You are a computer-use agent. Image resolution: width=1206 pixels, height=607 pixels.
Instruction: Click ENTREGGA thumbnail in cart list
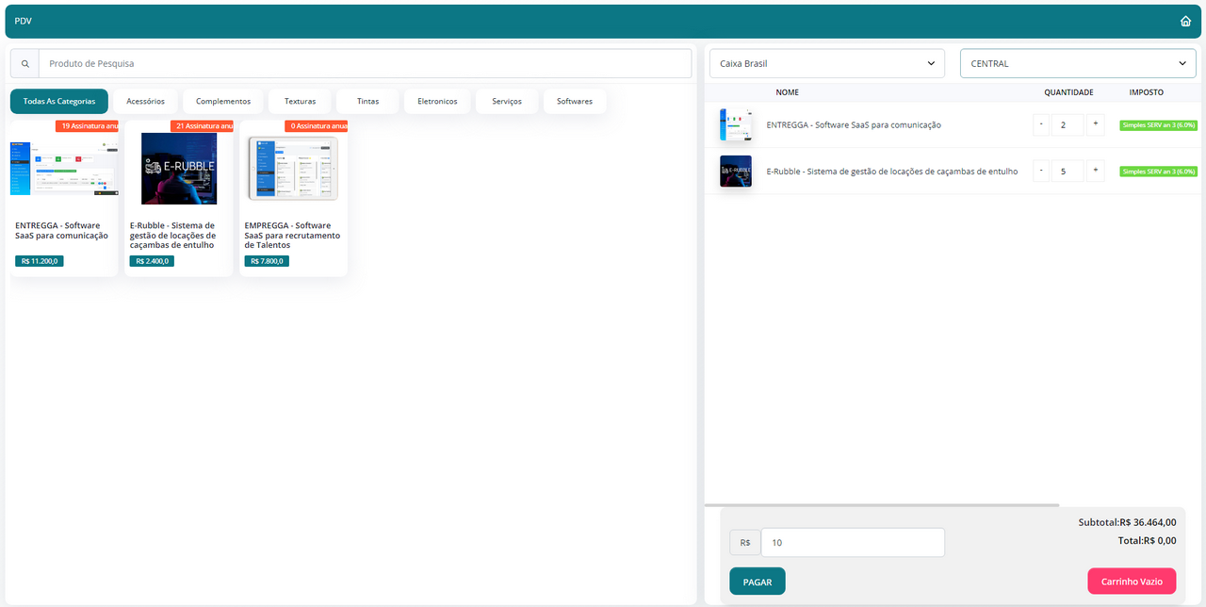coord(736,124)
